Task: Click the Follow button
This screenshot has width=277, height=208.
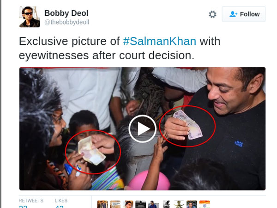Action: (x=243, y=14)
